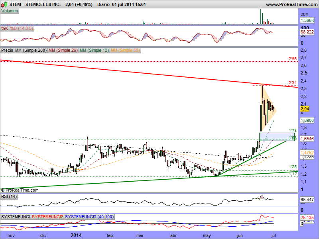Click the "STEM - STEMCELLS INC." title

[x=35, y=4]
